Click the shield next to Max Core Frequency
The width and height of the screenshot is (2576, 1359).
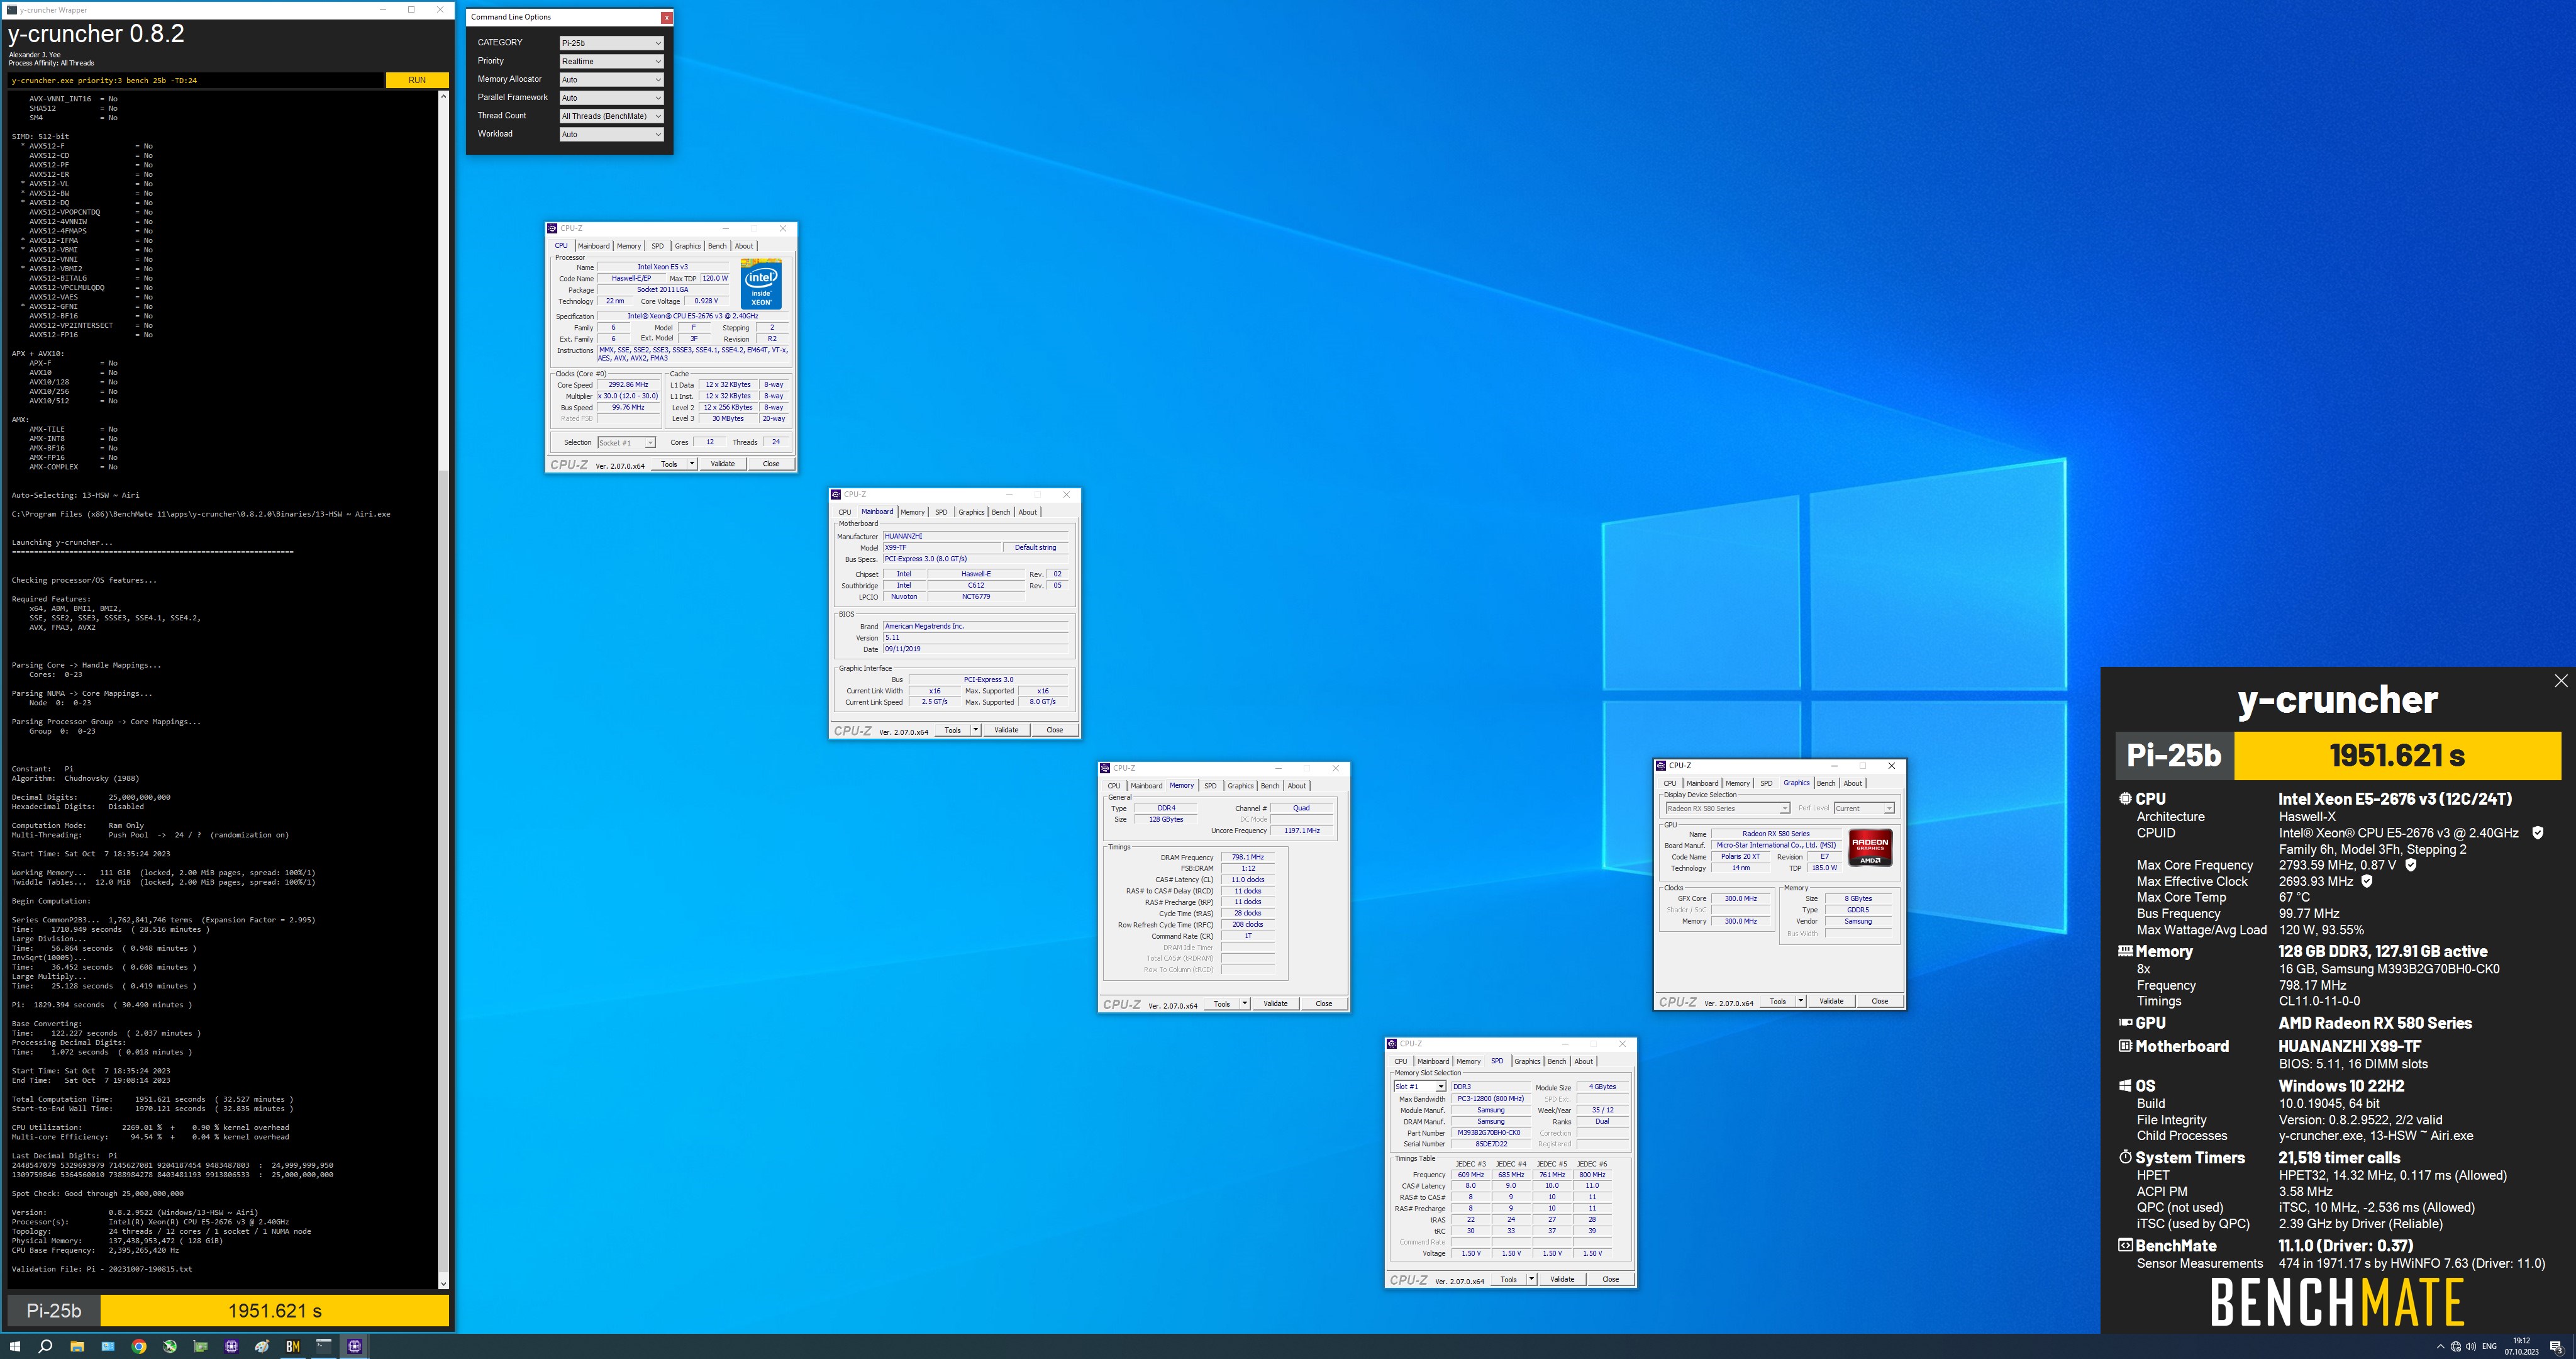pos(2410,864)
